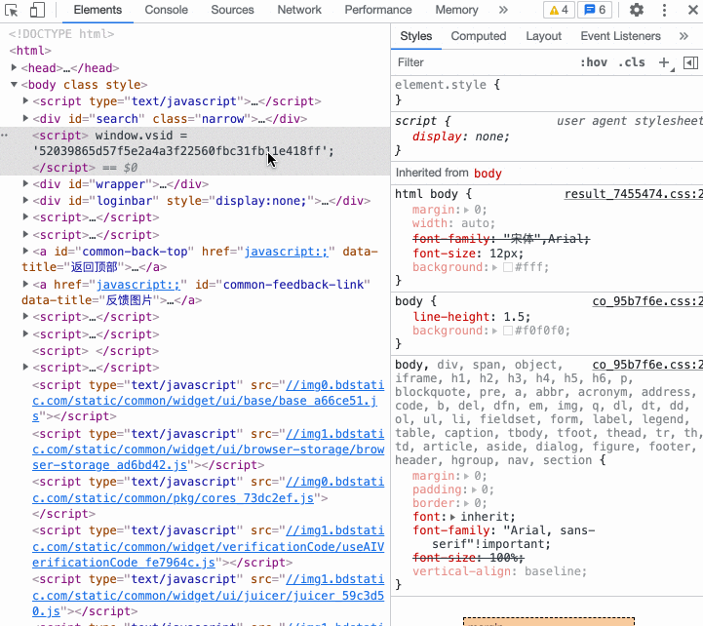The width and height of the screenshot is (703, 626).
Task: Open the result_7455474.css source link
Action: coord(633,194)
